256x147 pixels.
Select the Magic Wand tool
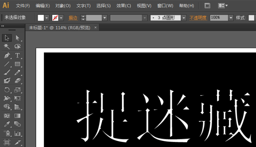pos(7,46)
